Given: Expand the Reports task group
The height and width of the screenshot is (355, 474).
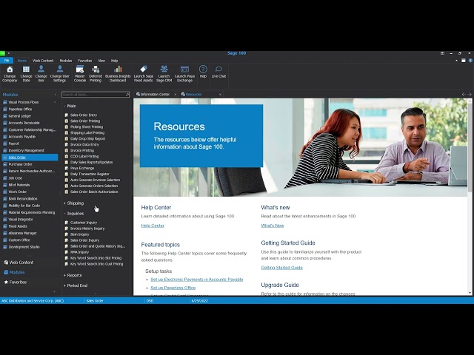Looking at the screenshot, I should 74,275.
